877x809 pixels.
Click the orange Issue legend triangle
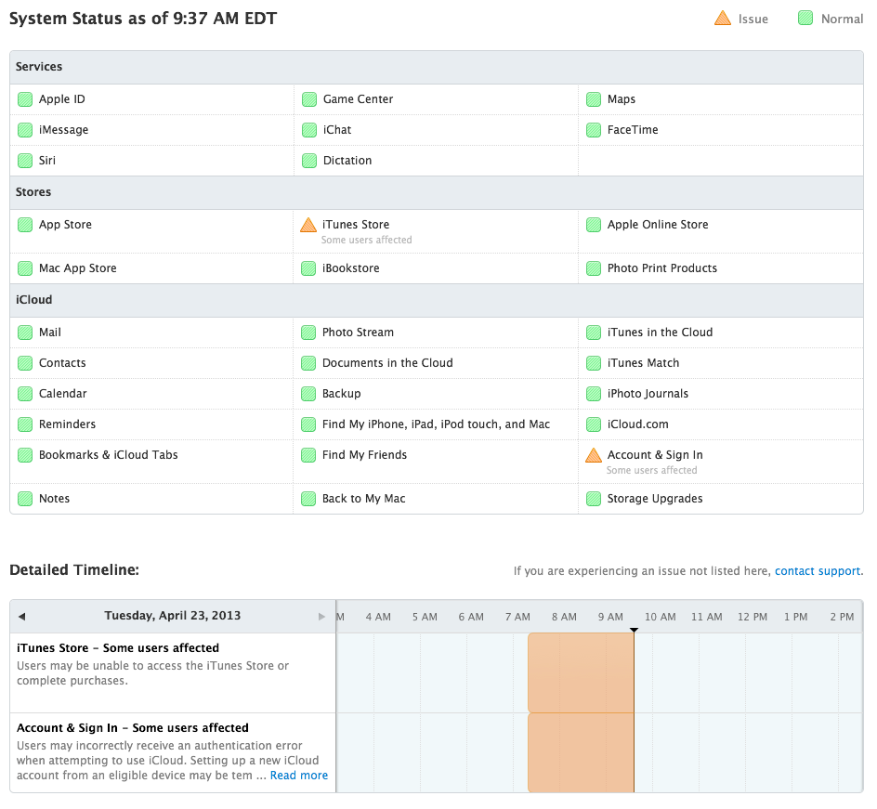(x=722, y=19)
